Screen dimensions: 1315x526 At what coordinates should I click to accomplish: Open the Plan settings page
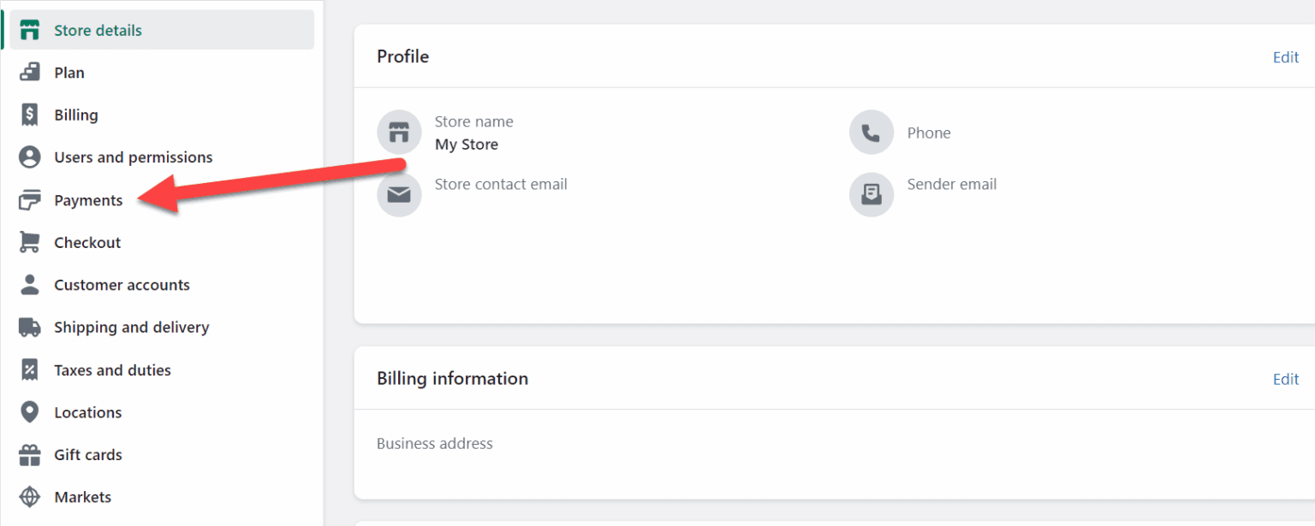point(68,72)
